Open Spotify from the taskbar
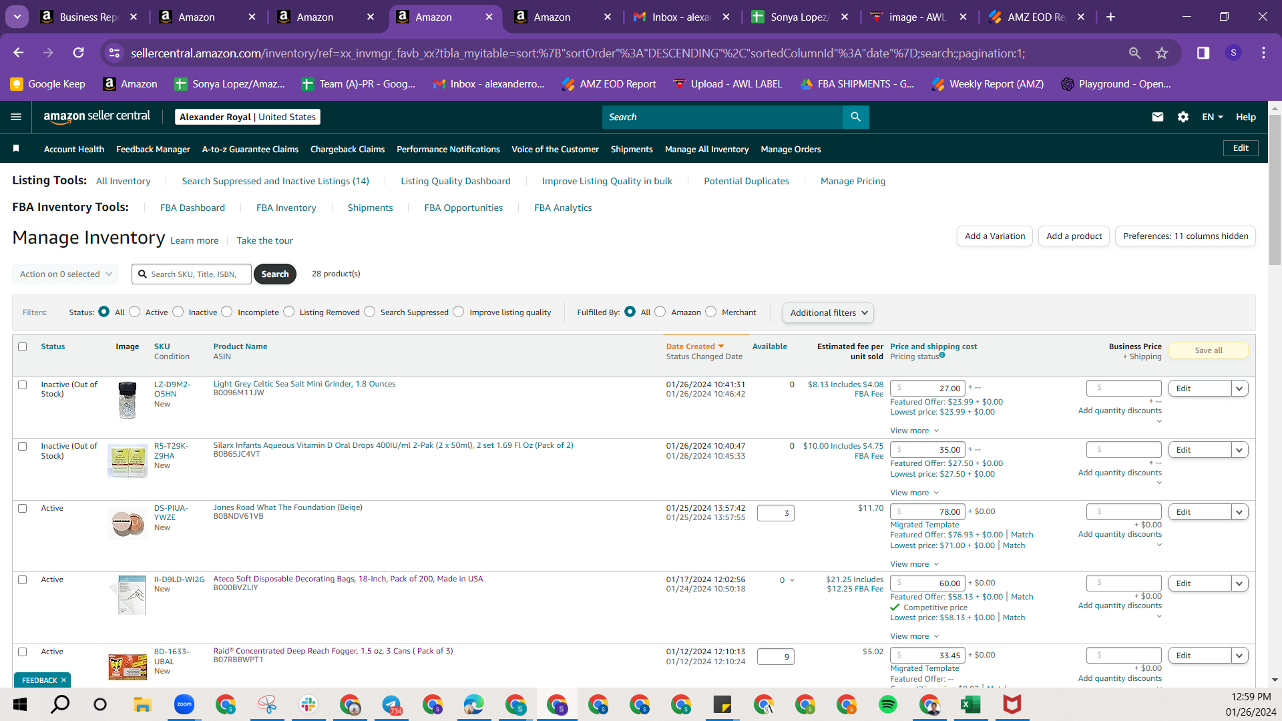Viewport: 1282px width, 721px height. click(888, 704)
